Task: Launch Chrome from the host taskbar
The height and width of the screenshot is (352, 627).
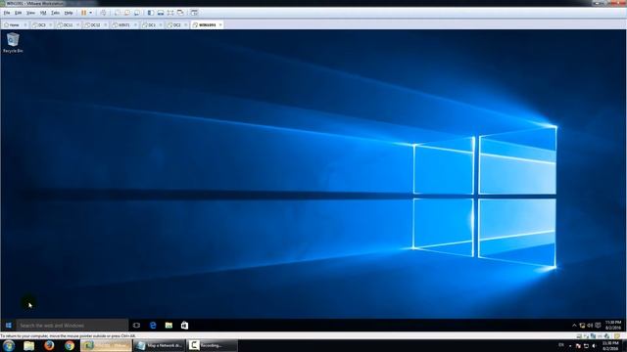Action: tap(70, 345)
